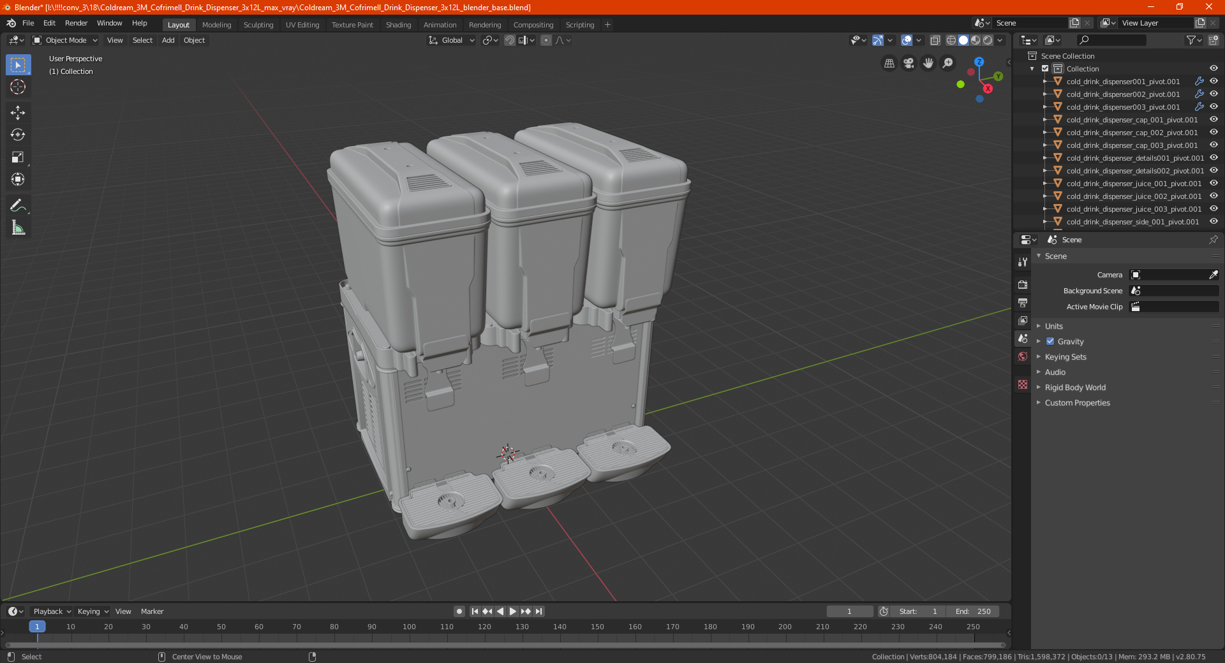Hide cold_drink_dispenser_juice_003_pivot.001 eye icon
Image resolution: width=1225 pixels, height=663 pixels.
click(1214, 208)
